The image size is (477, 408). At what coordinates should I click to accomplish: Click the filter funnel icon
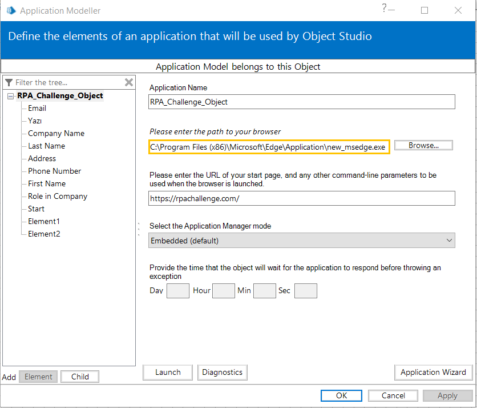coord(9,83)
